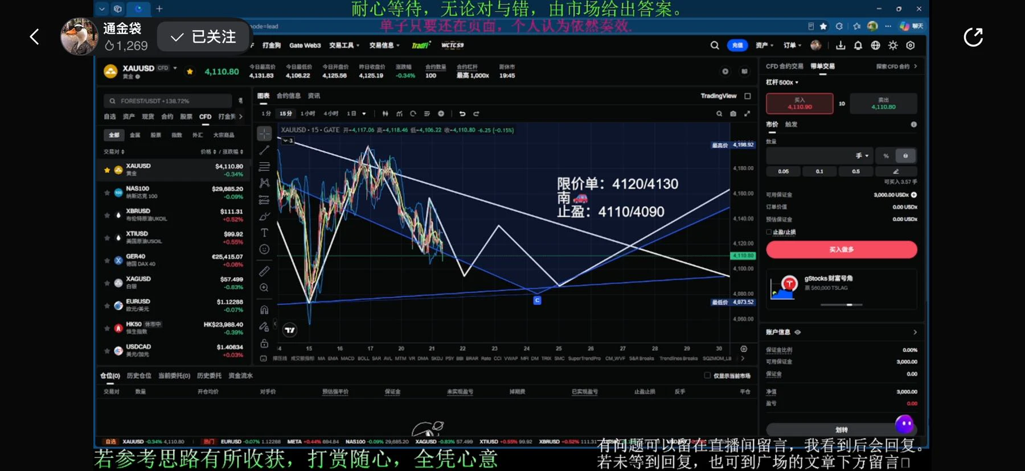This screenshot has height=471, width=1025.
Task: Click the 买入做多 button
Action: [x=841, y=250]
